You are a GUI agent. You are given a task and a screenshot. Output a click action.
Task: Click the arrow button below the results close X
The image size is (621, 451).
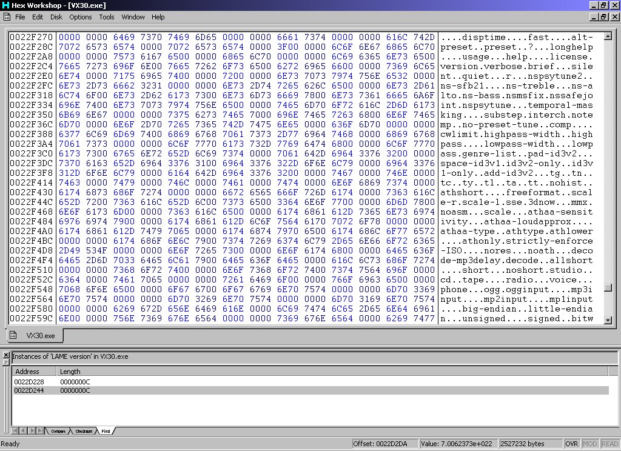click(5, 362)
